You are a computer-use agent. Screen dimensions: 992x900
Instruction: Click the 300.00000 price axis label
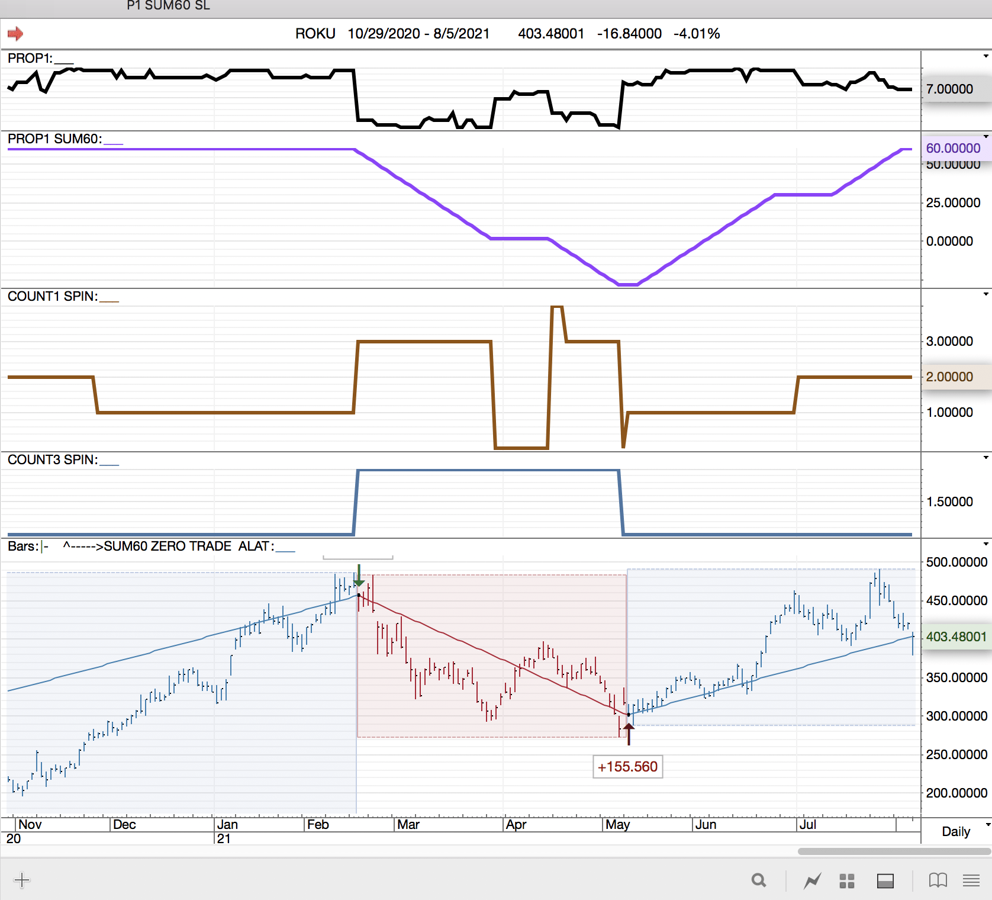pyautogui.click(x=956, y=716)
